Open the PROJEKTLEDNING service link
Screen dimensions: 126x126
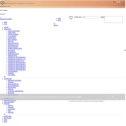14,80
